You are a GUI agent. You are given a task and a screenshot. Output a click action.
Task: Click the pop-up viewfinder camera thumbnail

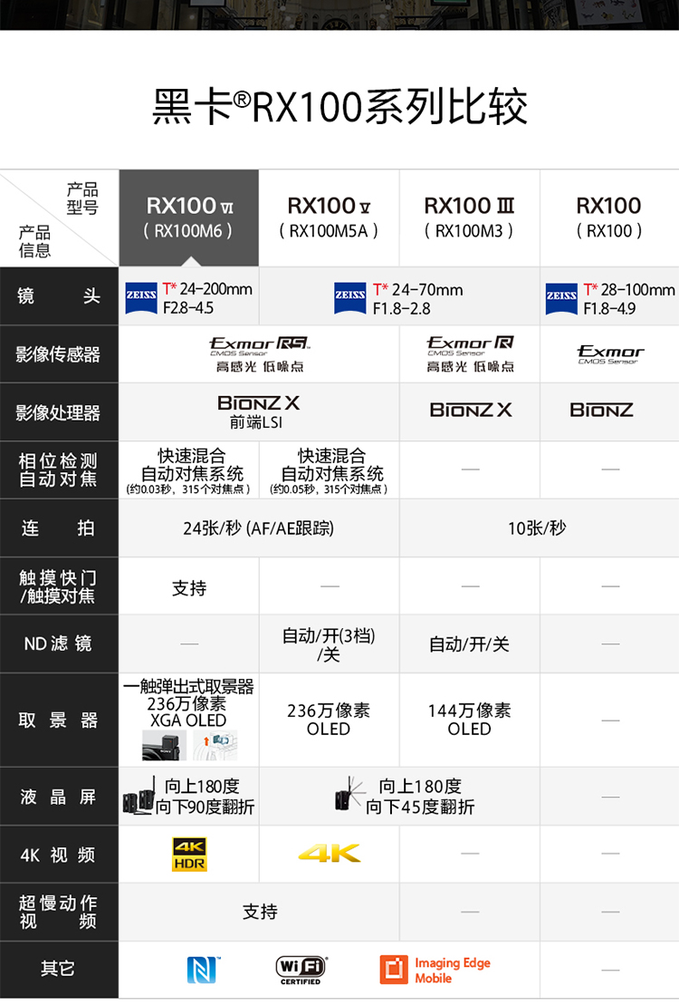[165, 746]
